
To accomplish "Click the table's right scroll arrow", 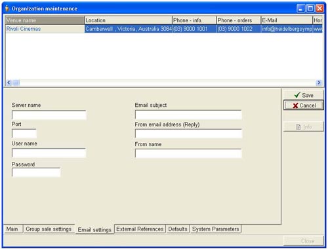I will pos(319,83).
